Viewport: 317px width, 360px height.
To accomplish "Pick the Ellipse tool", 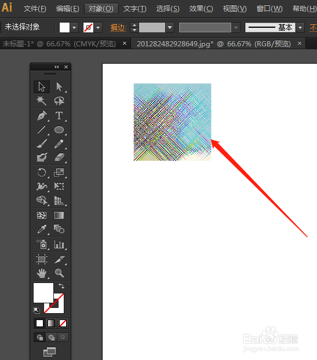I will click(59, 130).
